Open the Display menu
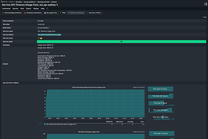The width and height of the screenshot is (208, 139). pyautogui.click(x=36, y=9)
